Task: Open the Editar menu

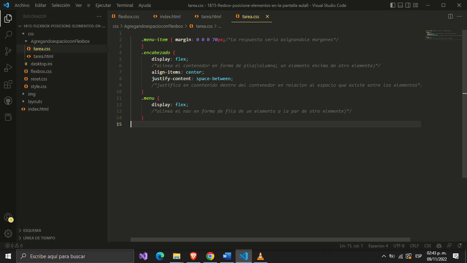Action: pos(41,5)
